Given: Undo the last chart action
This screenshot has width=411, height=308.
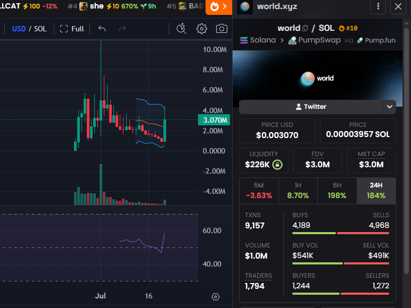Looking at the screenshot, I should coord(102,29).
